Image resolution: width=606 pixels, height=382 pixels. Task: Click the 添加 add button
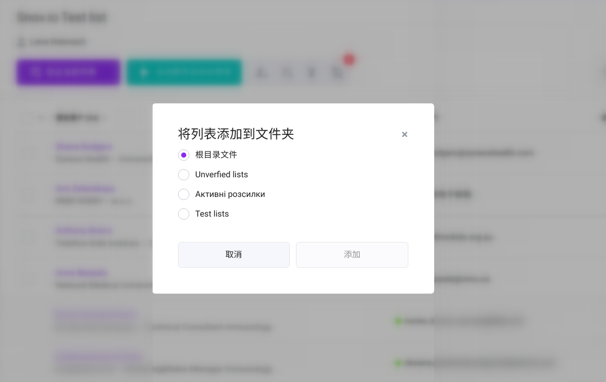point(352,255)
